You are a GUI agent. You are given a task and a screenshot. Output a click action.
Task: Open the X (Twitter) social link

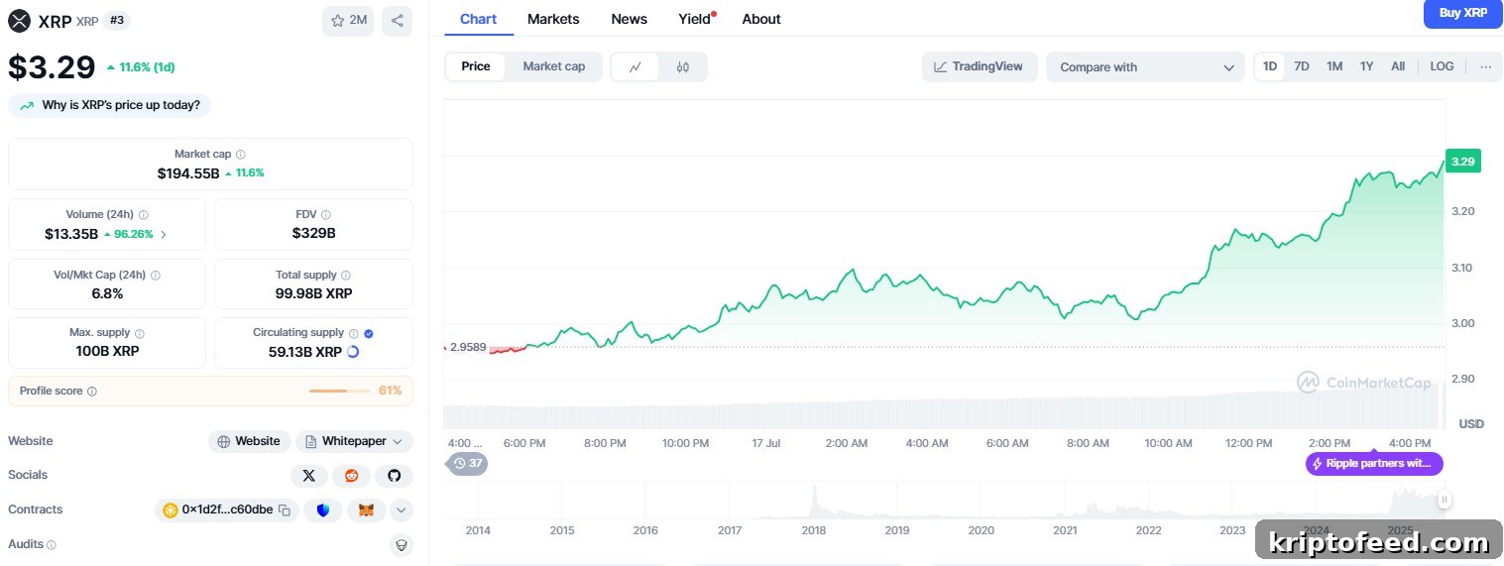pos(308,476)
